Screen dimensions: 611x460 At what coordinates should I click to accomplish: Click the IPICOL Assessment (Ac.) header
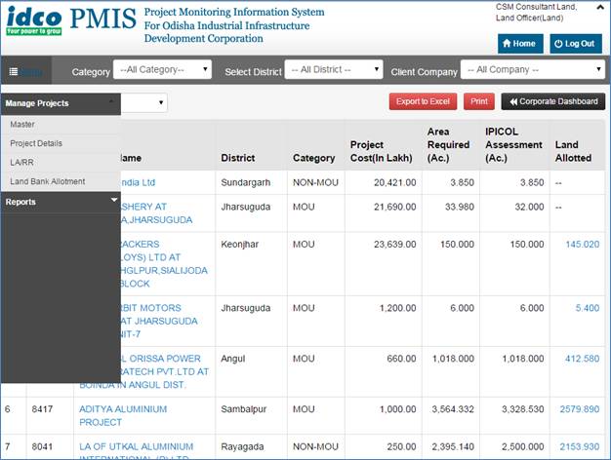[x=513, y=144]
